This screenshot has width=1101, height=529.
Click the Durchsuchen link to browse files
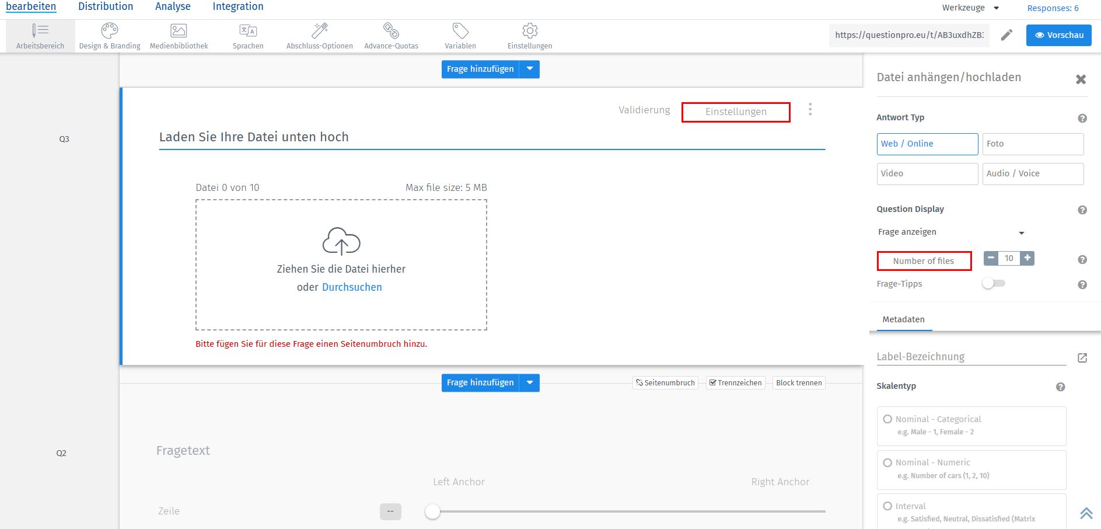tap(352, 287)
